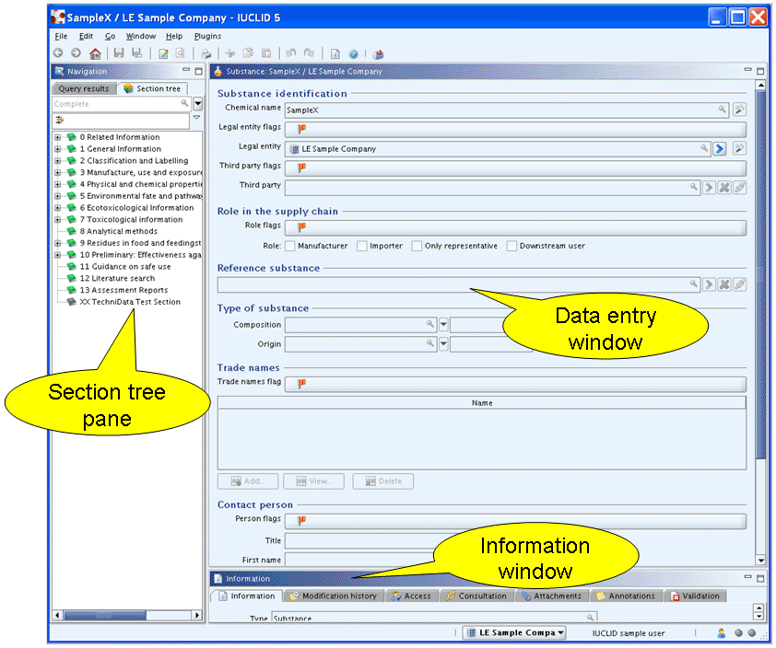
Task: Click the Add... trade name button
Action: pyautogui.click(x=248, y=480)
